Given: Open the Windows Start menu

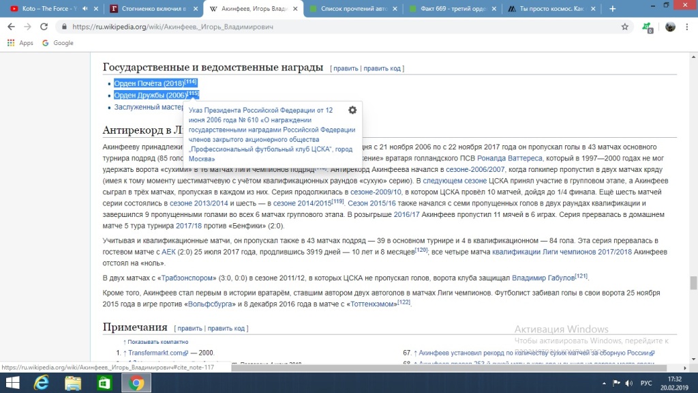Looking at the screenshot, I should [x=12, y=383].
